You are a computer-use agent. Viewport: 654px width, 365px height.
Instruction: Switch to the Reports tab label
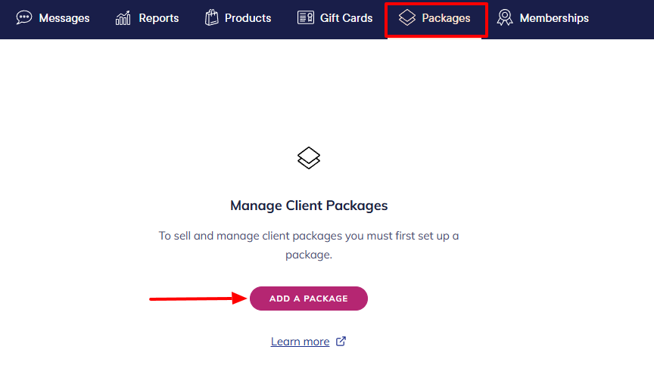(x=159, y=18)
